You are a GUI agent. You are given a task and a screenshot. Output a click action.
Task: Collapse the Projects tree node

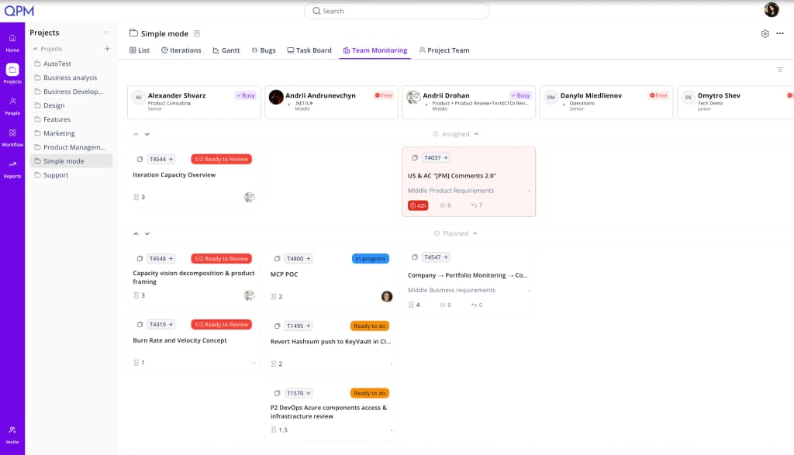tap(36, 49)
